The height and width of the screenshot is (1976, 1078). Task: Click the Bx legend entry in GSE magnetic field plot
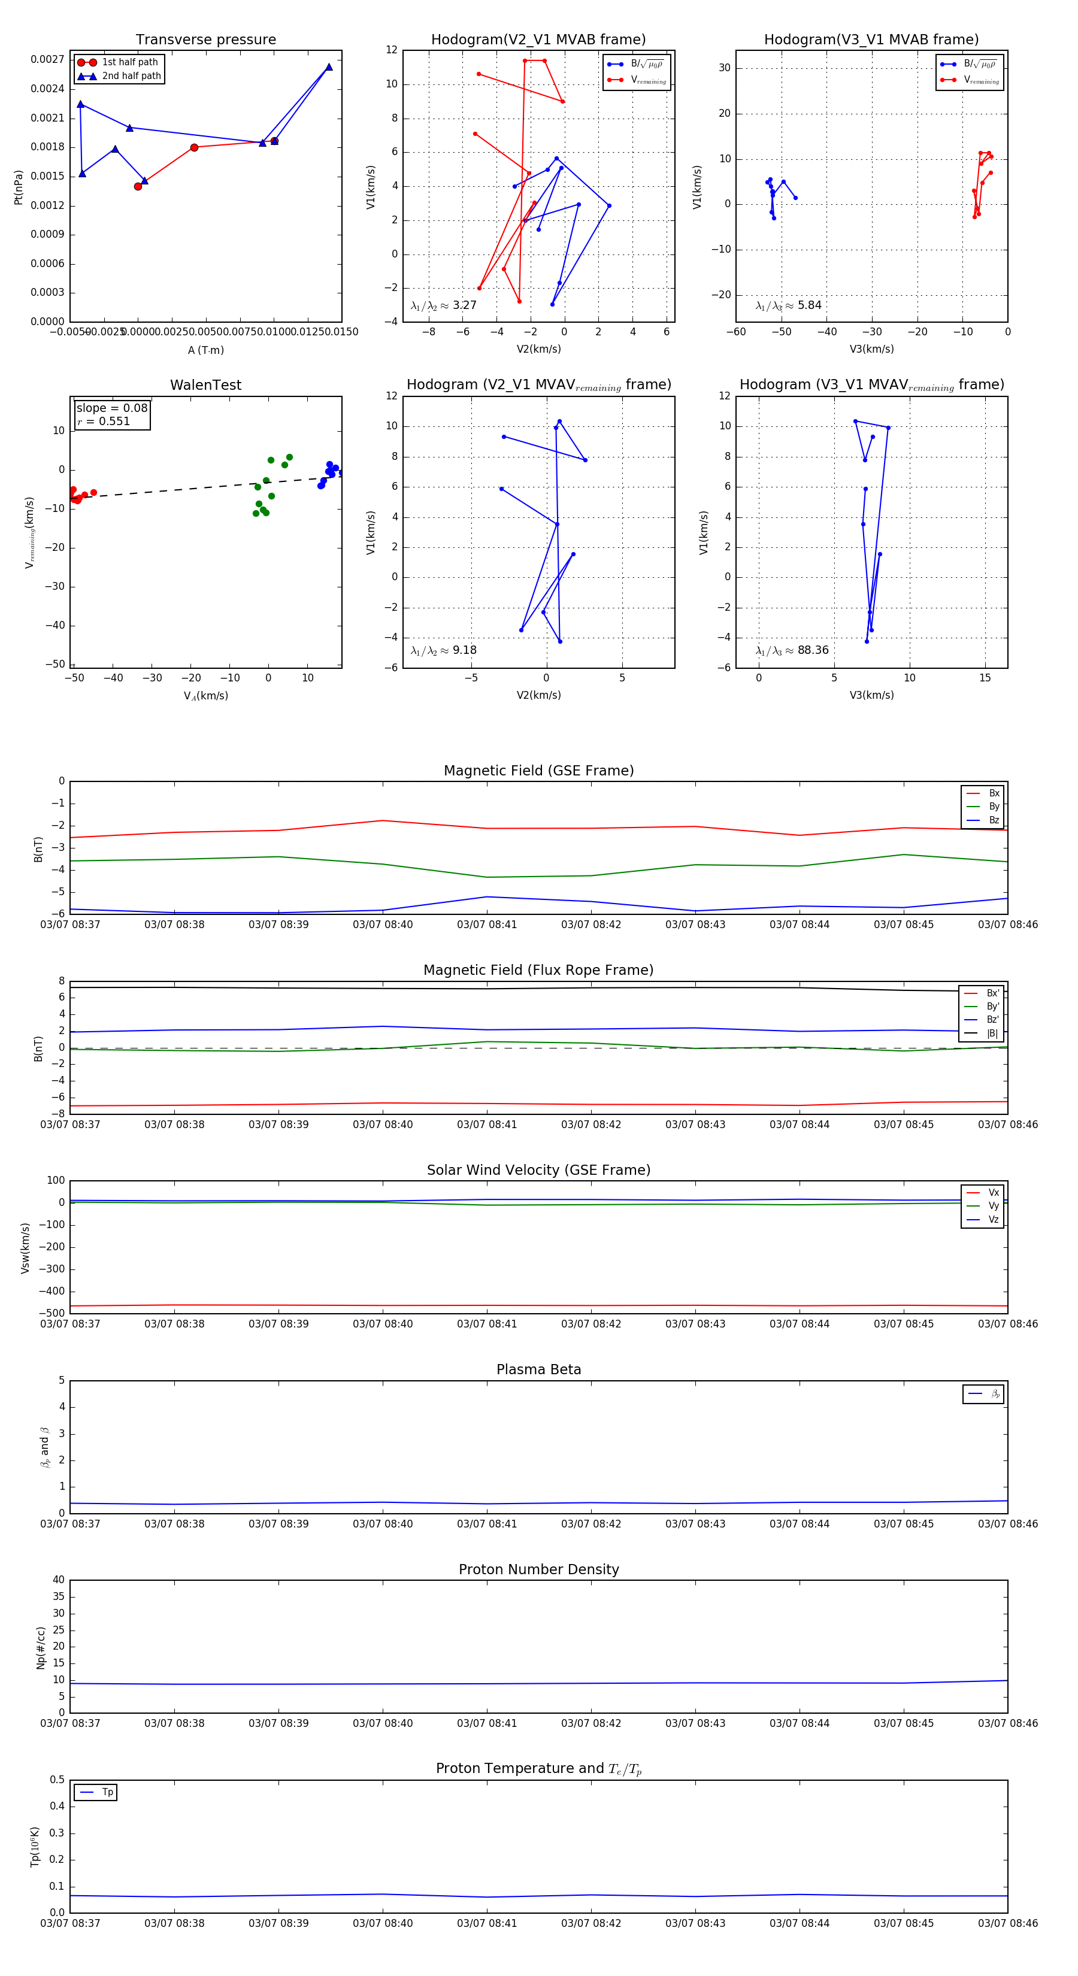pos(983,793)
